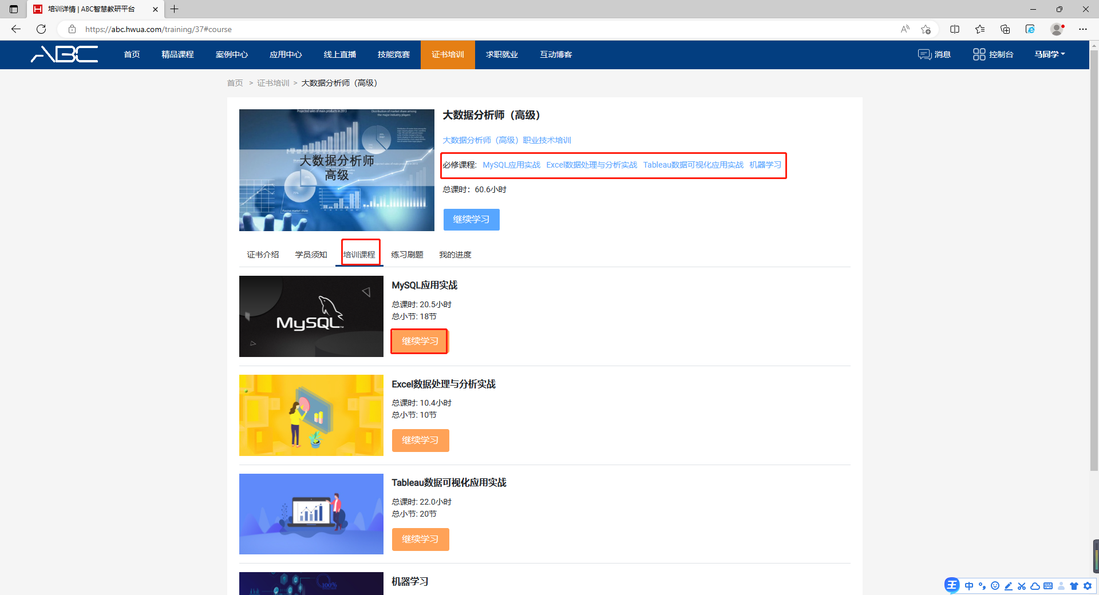The width and height of the screenshot is (1099, 595).
Task: Click the 证书培训 breadcrumb link
Action: [x=273, y=83]
